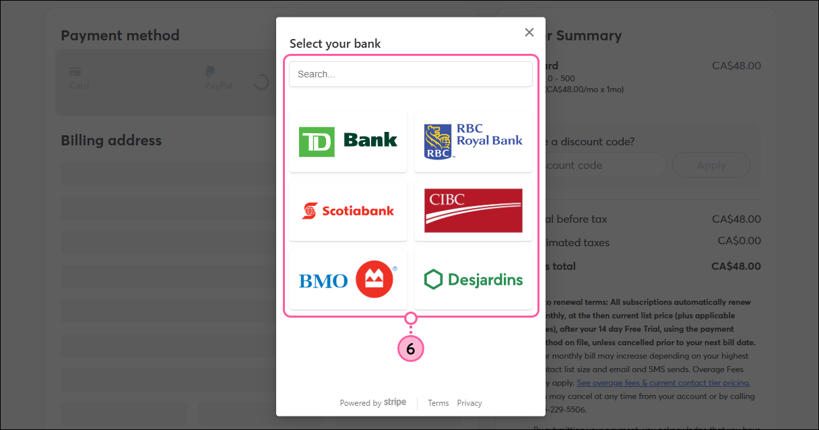This screenshot has height=430, width=819.
Task: Choose BMO from the bank grid
Action: (x=348, y=279)
